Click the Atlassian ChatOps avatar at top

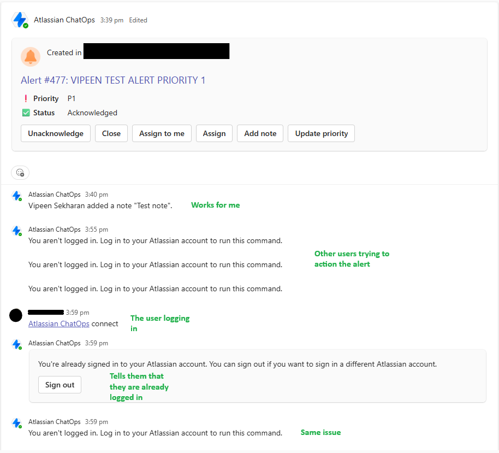[x=20, y=20]
